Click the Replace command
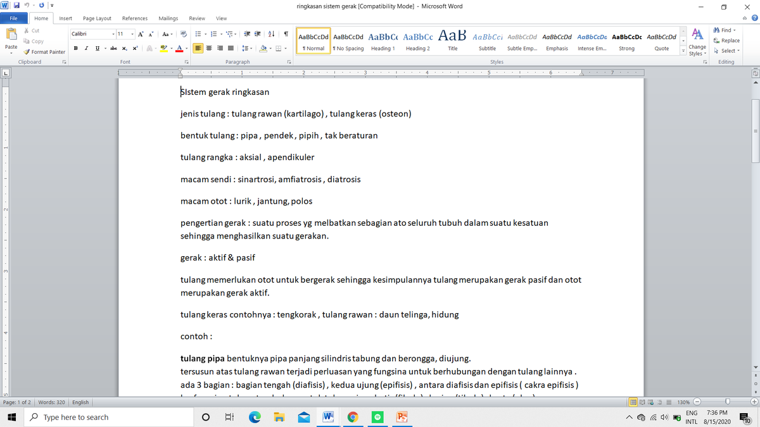The height and width of the screenshot is (427, 760). coord(726,40)
